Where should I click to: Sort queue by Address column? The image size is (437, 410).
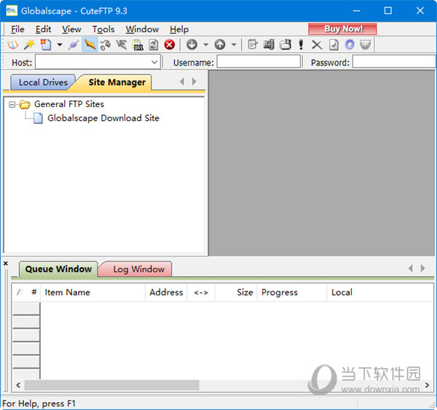click(x=166, y=292)
